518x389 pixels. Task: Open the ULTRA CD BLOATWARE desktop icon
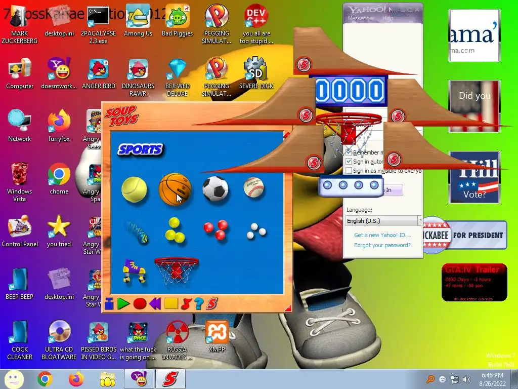tap(59, 340)
